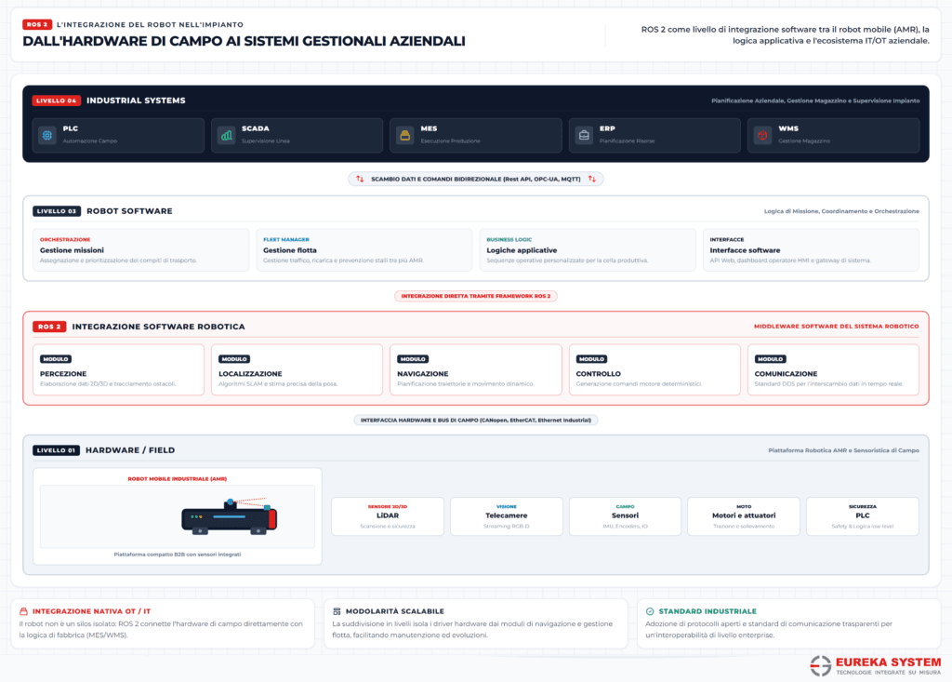The image size is (952, 682).
Task: Click the ERP briefcase icon
Action: pyautogui.click(x=584, y=135)
